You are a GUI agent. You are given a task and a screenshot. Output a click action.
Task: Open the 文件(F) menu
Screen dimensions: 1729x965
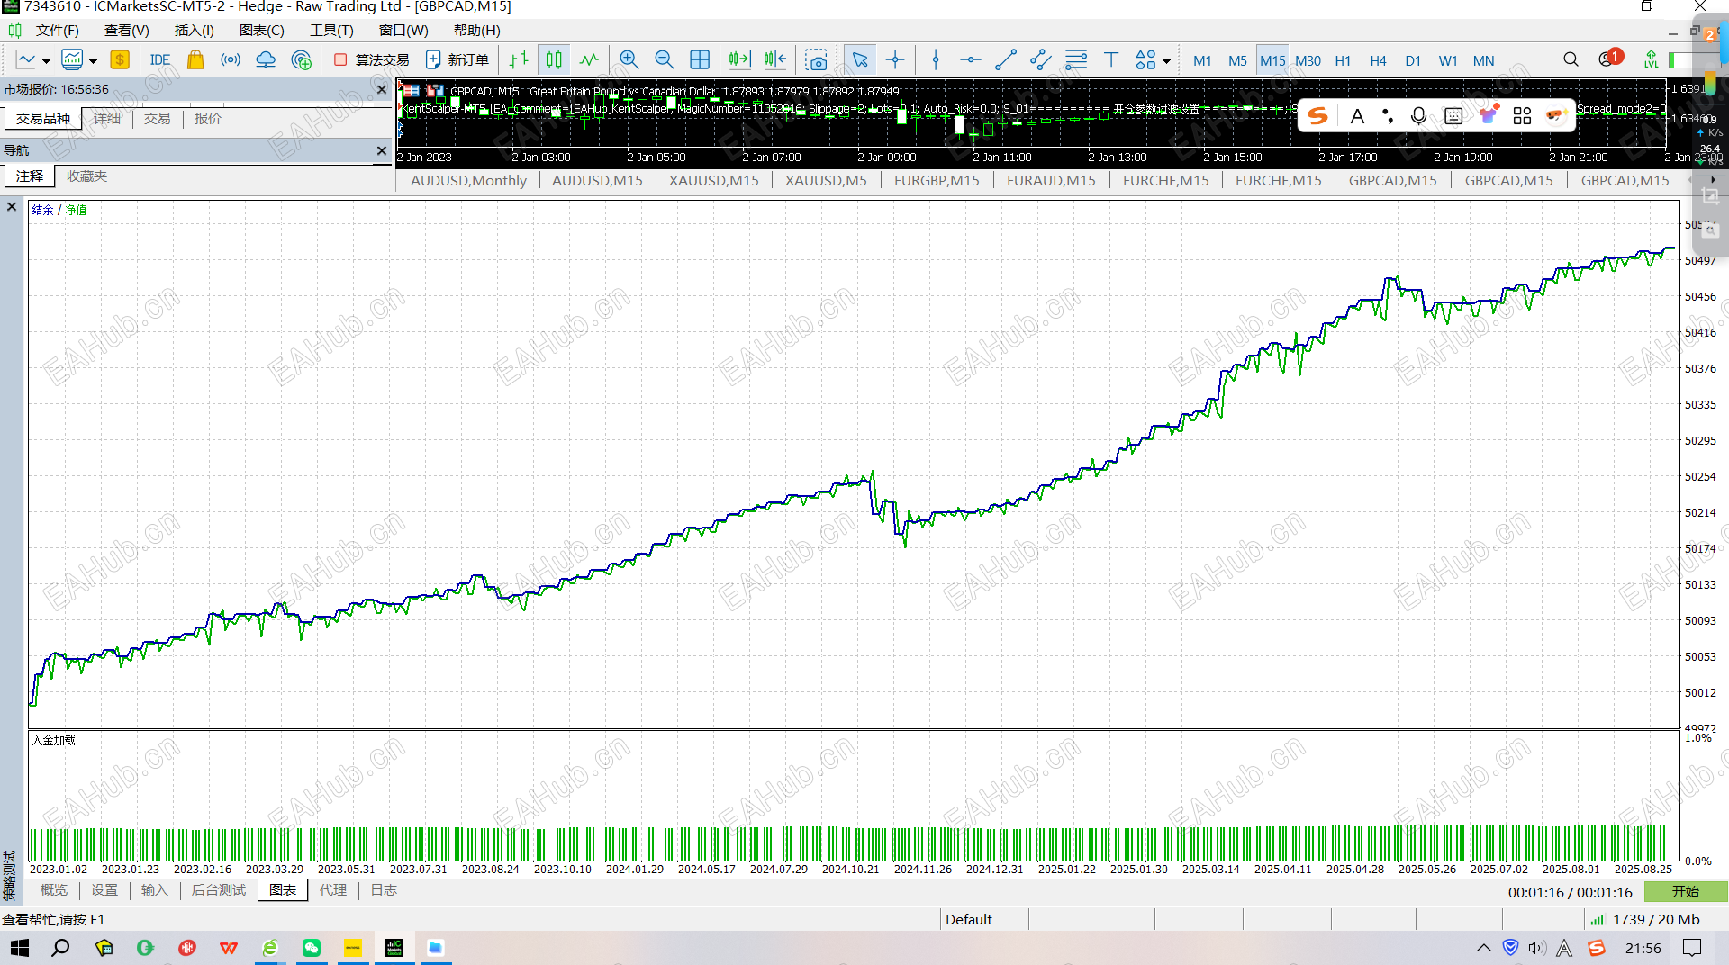tap(57, 31)
